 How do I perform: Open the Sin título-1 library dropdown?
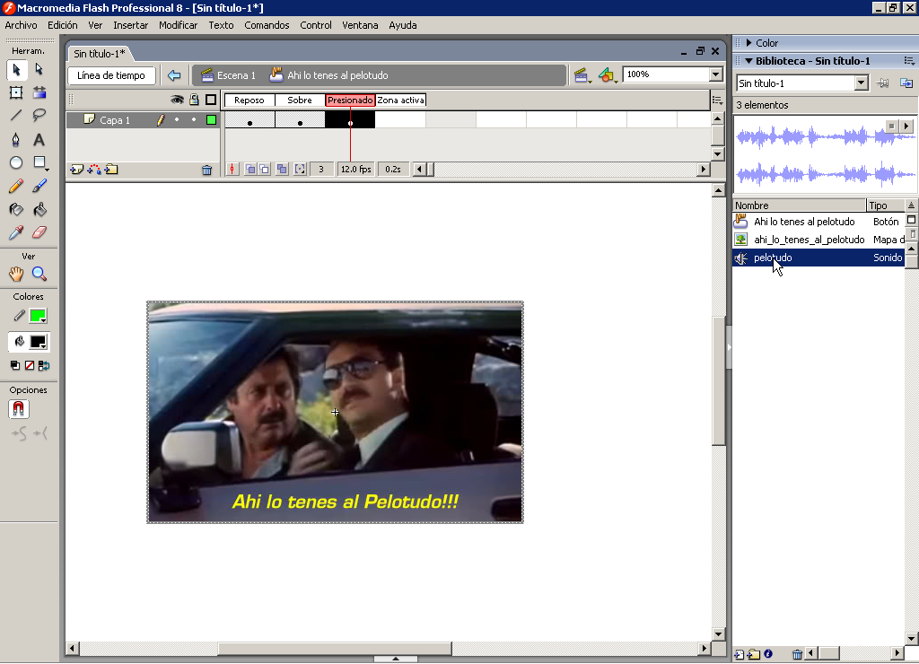pos(861,83)
